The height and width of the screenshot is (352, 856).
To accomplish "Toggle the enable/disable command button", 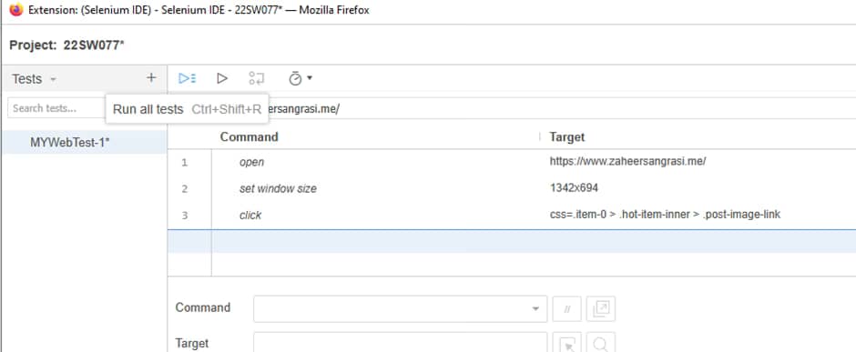I will 566,309.
